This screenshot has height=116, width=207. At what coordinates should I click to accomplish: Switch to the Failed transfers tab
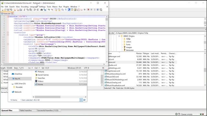[26, 111]
